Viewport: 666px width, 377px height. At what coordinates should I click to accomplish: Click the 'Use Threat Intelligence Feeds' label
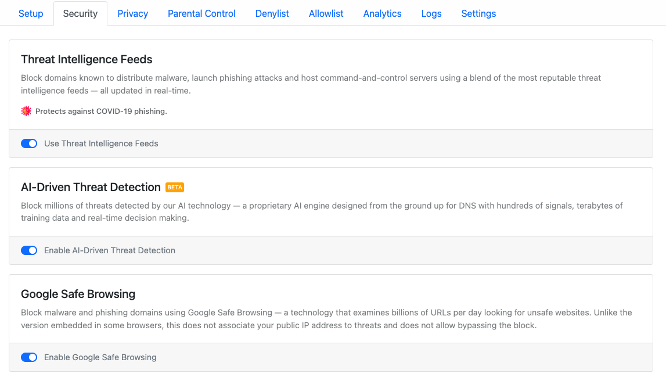(101, 143)
